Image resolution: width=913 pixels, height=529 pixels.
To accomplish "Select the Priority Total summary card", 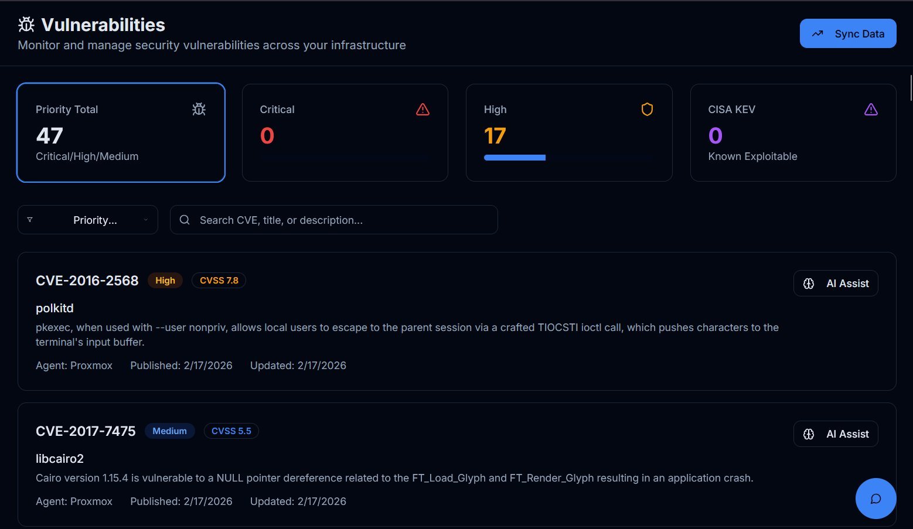I will pyautogui.click(x=121, y=132).
